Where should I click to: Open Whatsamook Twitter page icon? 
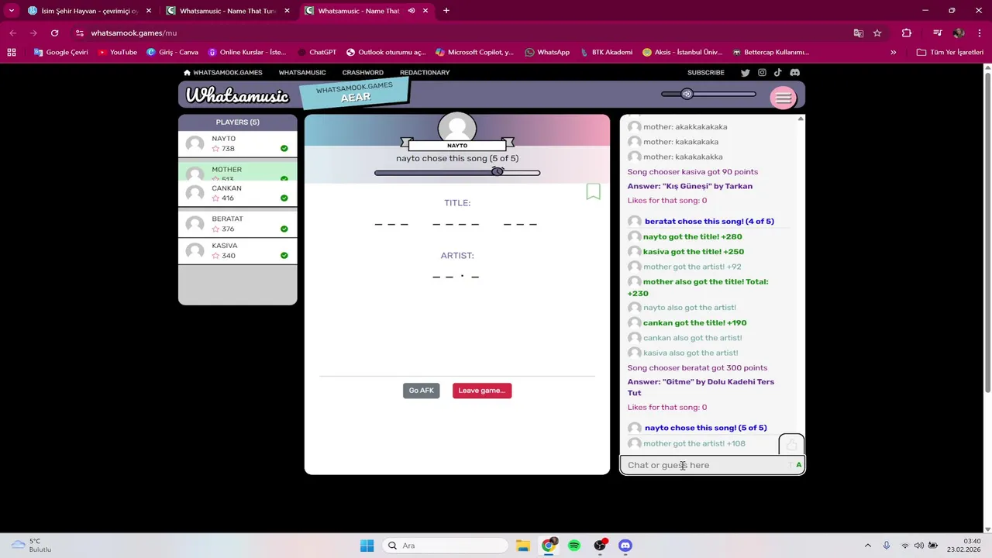745,72
